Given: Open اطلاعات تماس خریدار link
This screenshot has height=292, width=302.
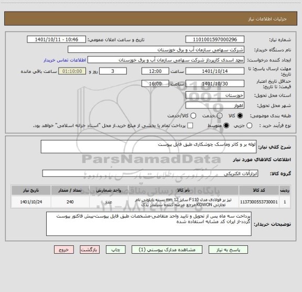Looking at the screenshot, I should pyautogui.click(x=64, y=60).
